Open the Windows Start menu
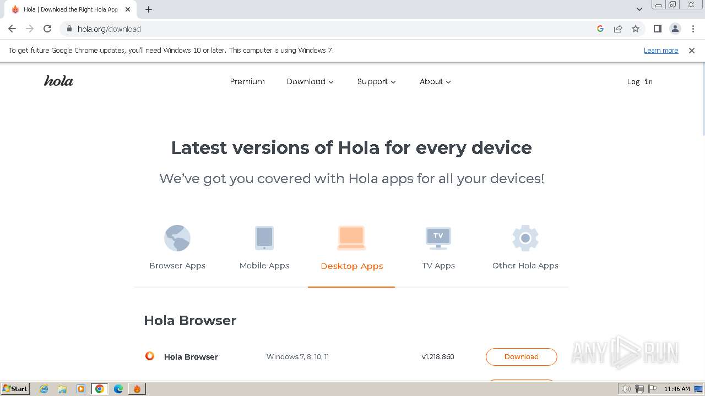Screen dimensions: 705x396 pyautogui.click(x=15, y=388)
